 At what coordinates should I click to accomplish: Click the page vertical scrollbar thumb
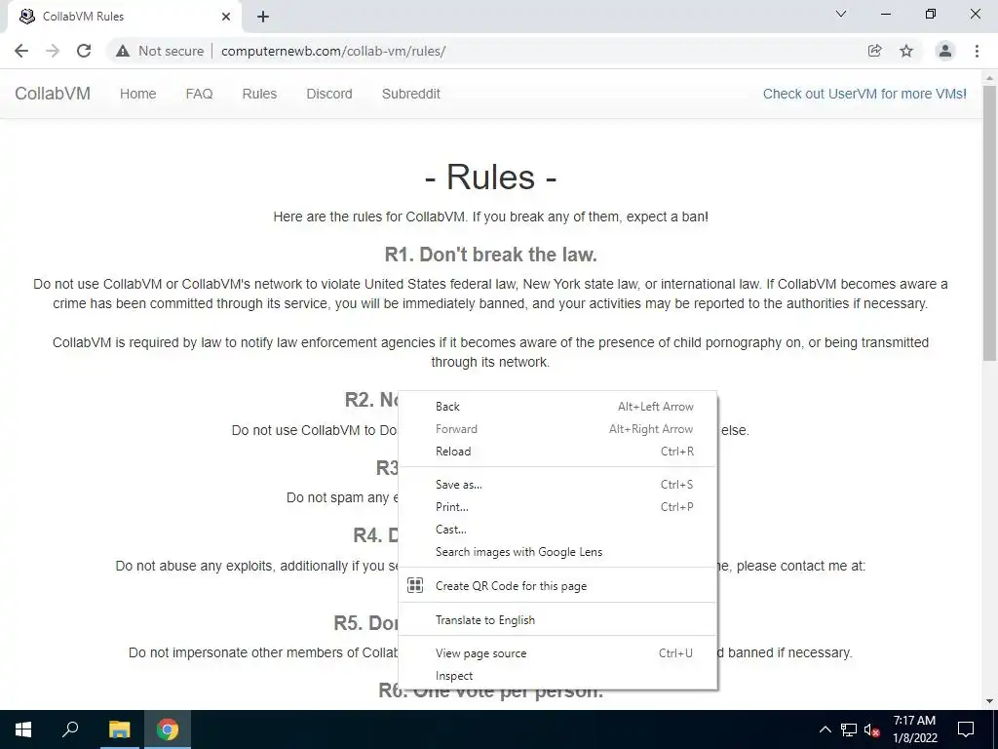click(990, 223)
